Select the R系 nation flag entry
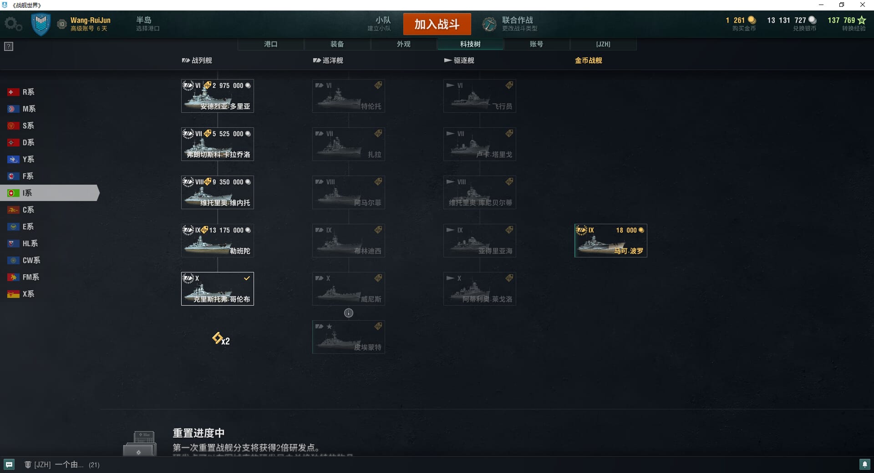The height and width of the screenshot is (473, 874). point(21,92)
